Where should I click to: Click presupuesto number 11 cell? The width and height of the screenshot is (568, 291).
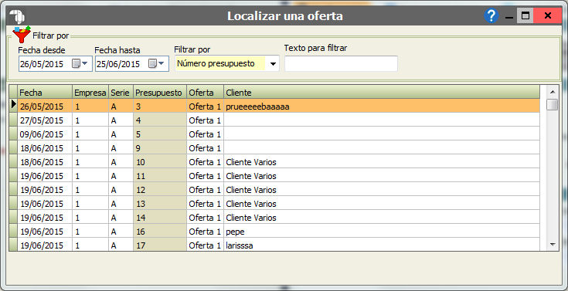(x=160, y=176)
